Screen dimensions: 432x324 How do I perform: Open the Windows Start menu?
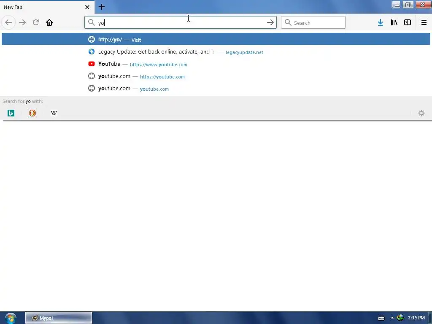(11, 318)
